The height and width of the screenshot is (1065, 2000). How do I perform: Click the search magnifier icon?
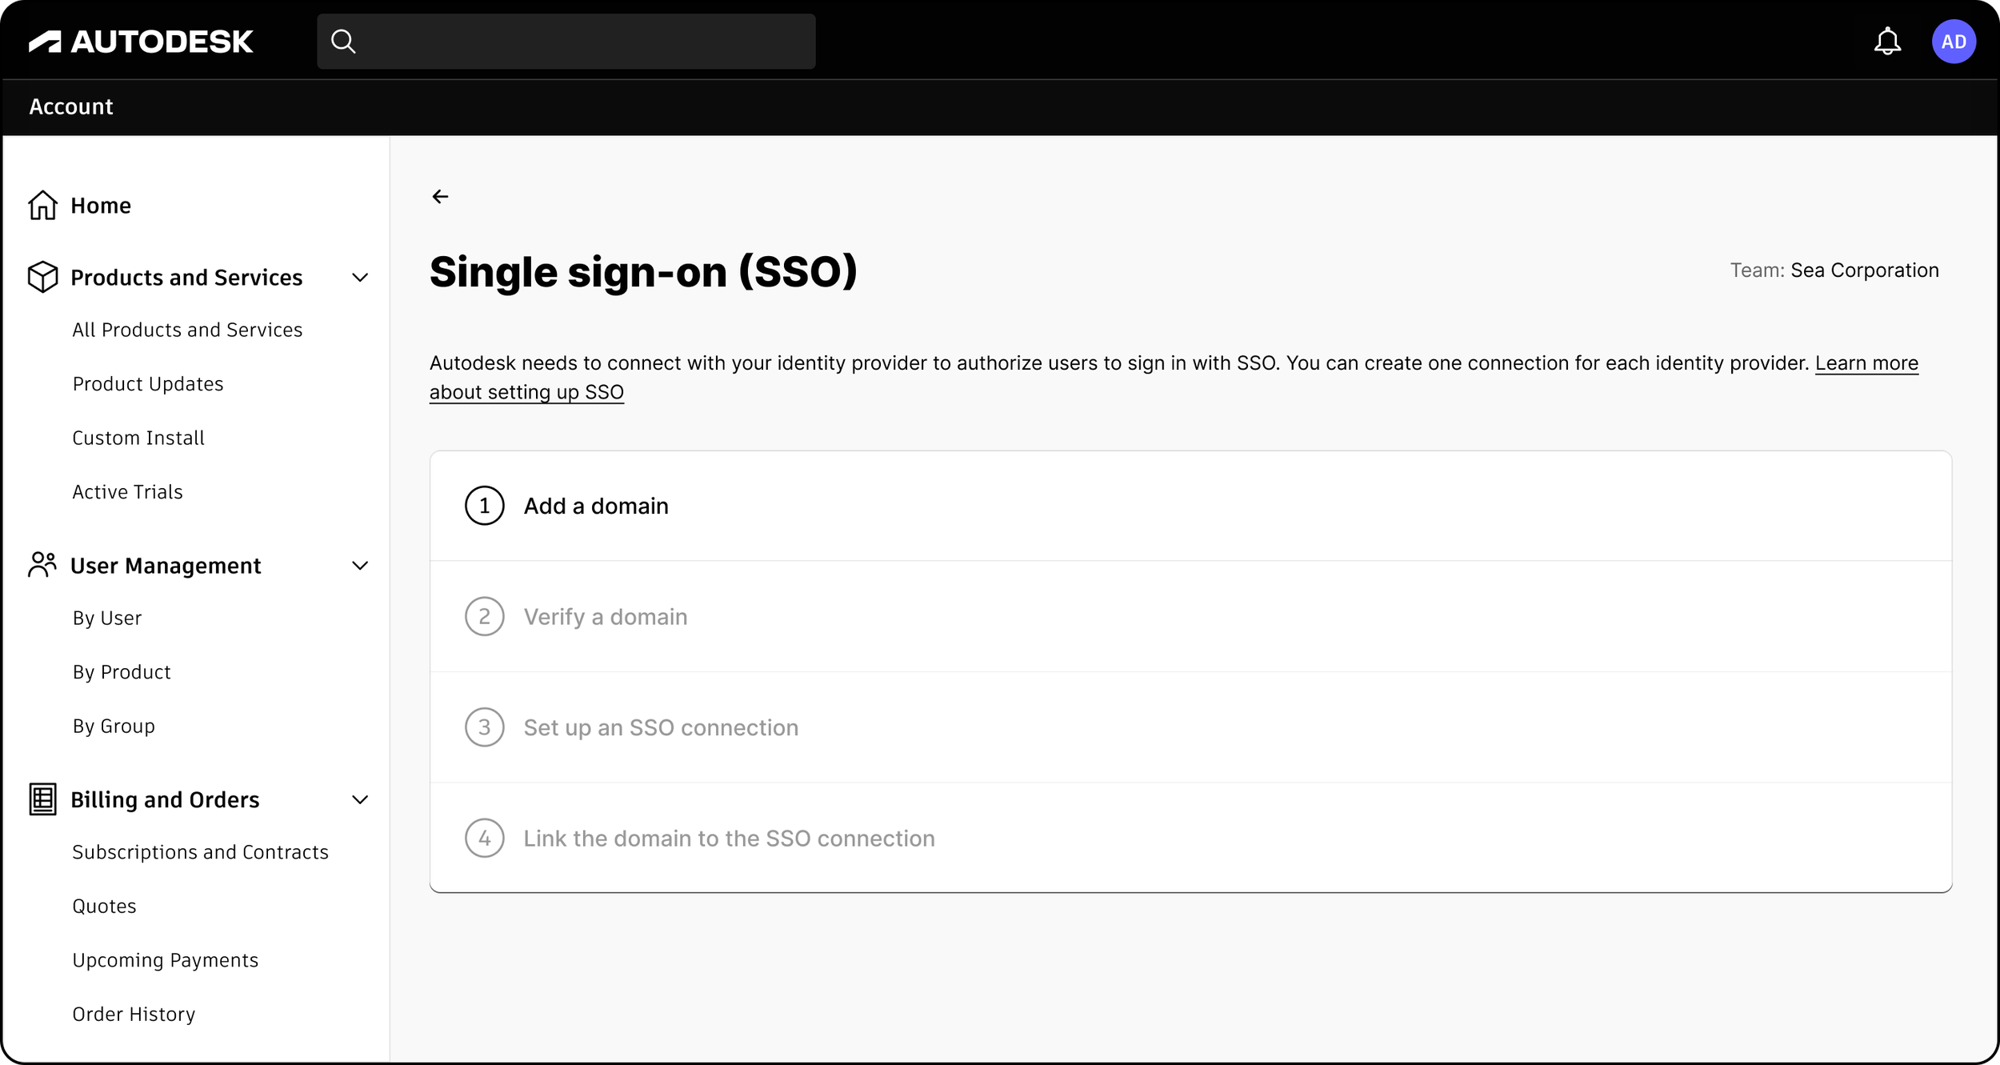[343, 42]
